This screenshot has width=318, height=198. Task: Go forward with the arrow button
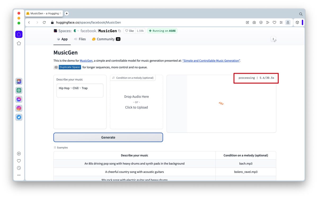(37, 22)
